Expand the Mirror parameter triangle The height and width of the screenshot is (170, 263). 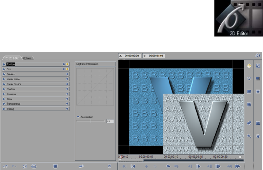(x=4, y=99)
